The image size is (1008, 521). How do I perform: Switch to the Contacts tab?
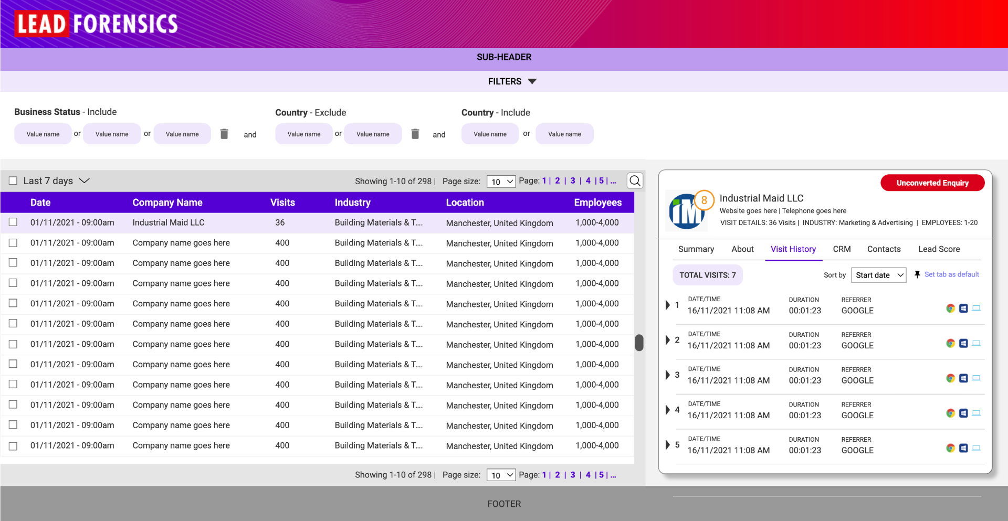pos(884,249)
